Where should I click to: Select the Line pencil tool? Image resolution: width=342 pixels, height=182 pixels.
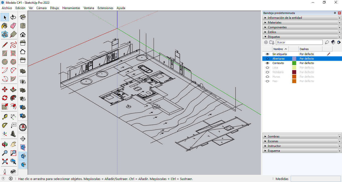tap(5, 45)
